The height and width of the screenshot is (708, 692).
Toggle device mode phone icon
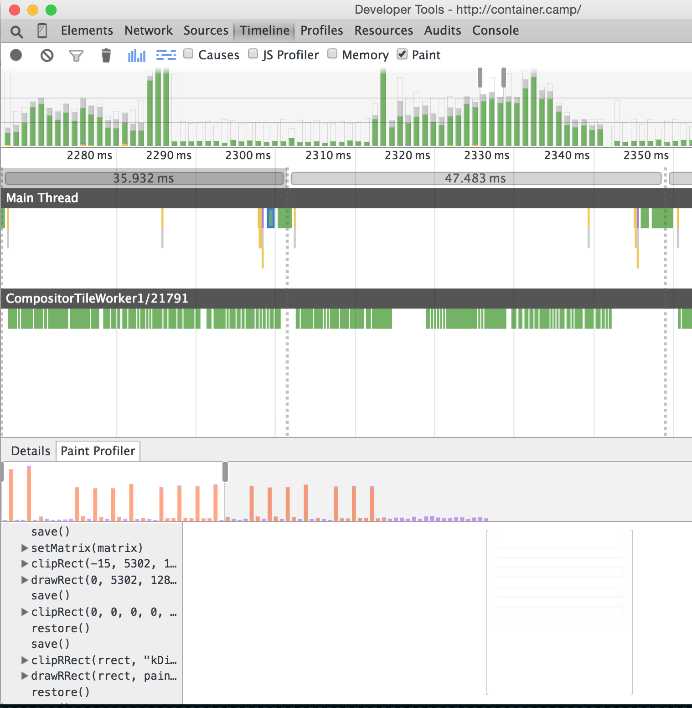(x=42, y=31)
